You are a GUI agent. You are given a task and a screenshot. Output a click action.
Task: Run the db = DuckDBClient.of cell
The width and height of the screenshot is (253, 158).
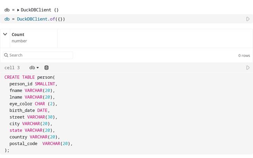click(x=248, y=19)
